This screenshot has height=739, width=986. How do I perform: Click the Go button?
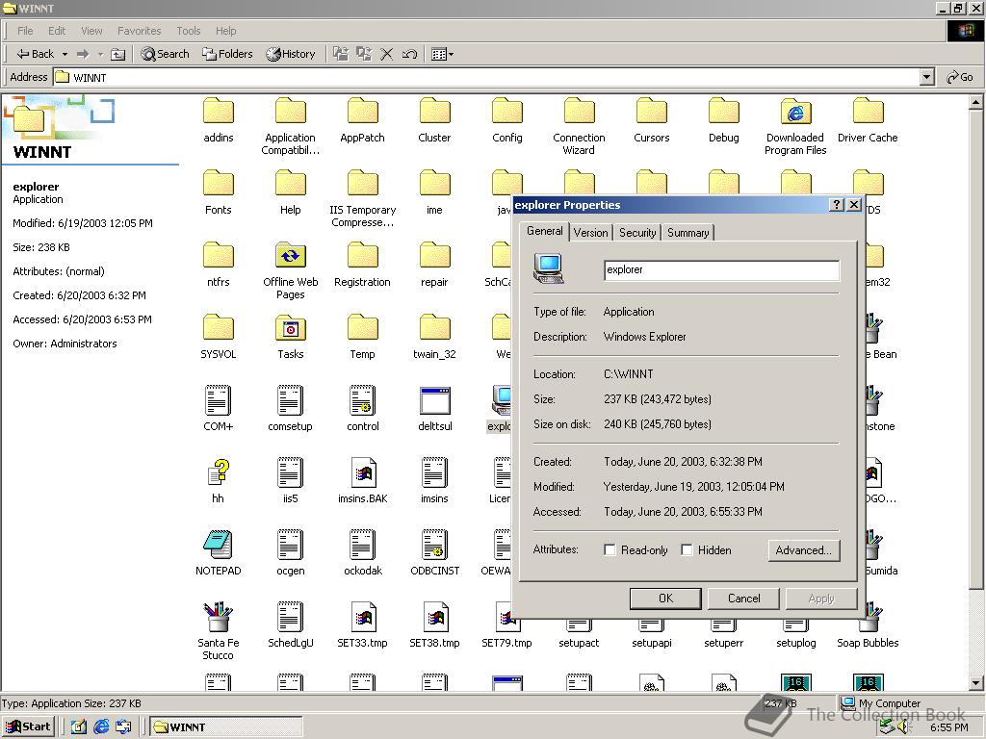960,77
